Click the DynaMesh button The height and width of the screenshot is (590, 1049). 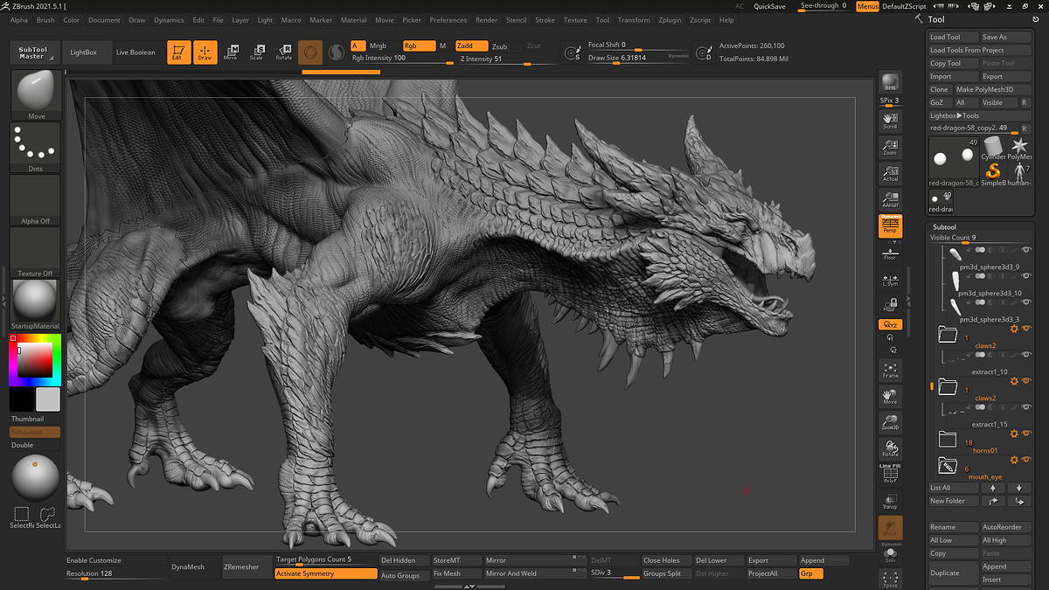[x=193, y=566]
